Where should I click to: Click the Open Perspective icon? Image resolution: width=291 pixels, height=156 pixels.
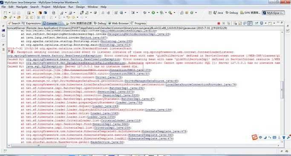pos(210,13)
